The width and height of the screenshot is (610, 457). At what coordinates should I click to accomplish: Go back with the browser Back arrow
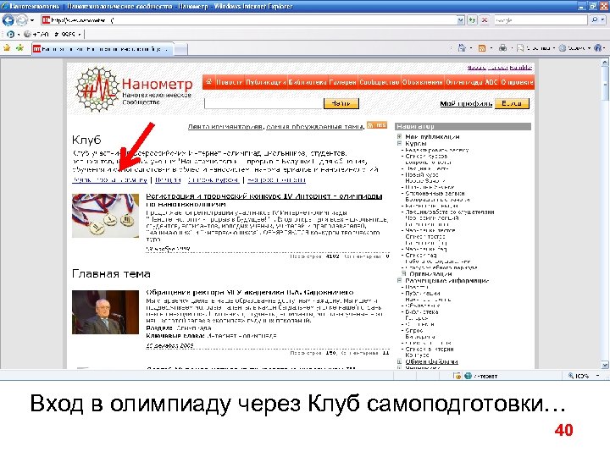(8, 19)
